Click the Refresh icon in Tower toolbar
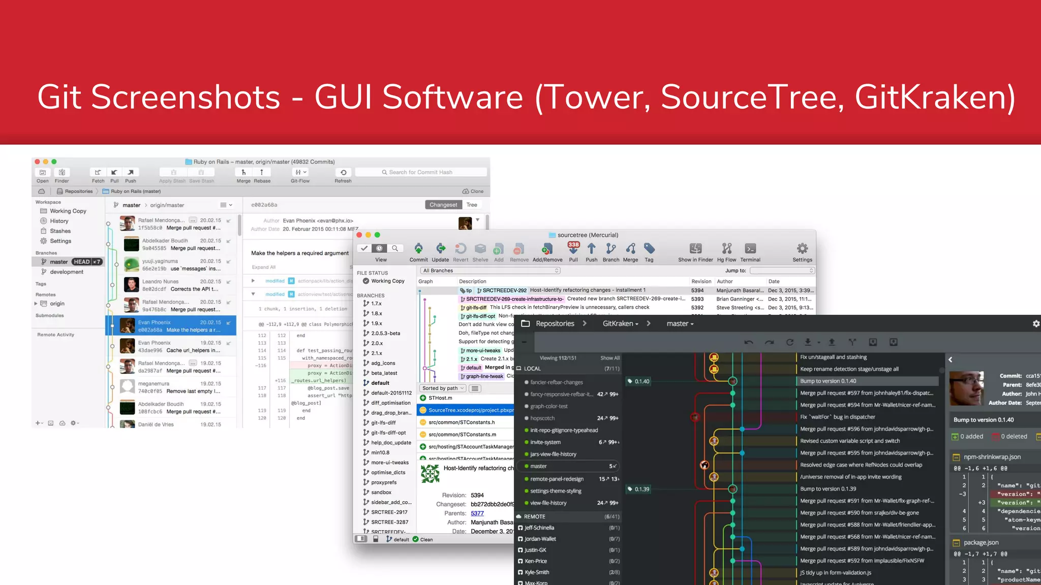1041x585 pixels. (343, 173)
